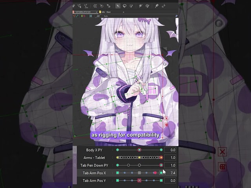Click the Tab Arm Pos Y right square key
The image size is (251, 188).
click(x=161, y=181)
